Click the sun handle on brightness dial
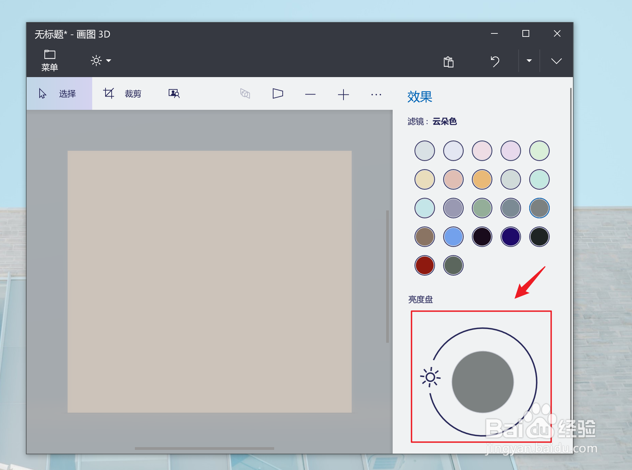 pos(430,377)
